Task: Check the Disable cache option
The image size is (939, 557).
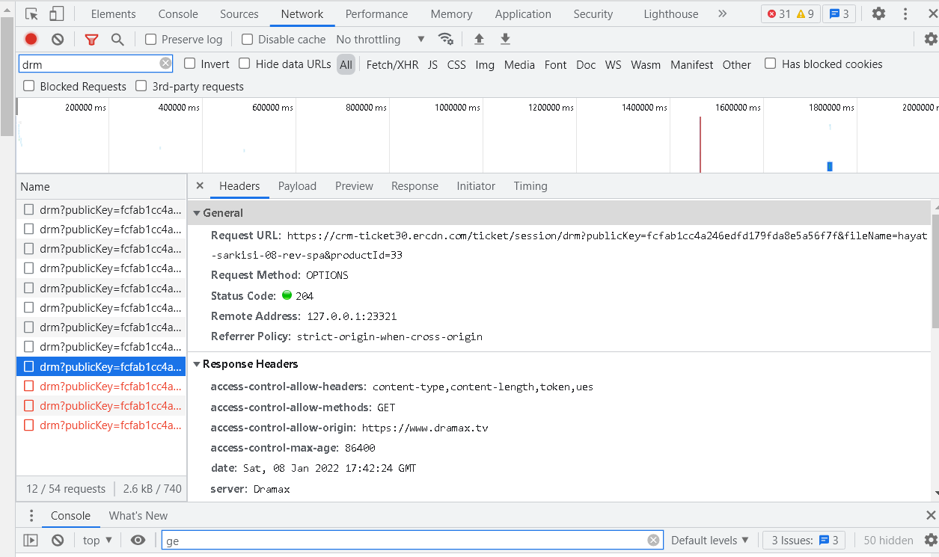Action: (x=248, y=40)
